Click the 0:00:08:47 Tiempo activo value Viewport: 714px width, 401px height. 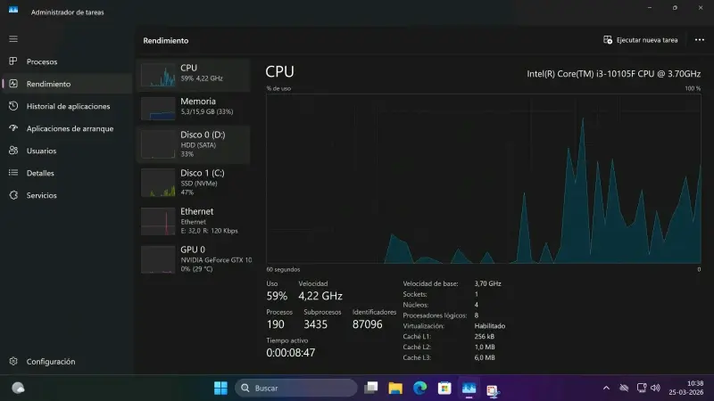click(x=291, y=352)
